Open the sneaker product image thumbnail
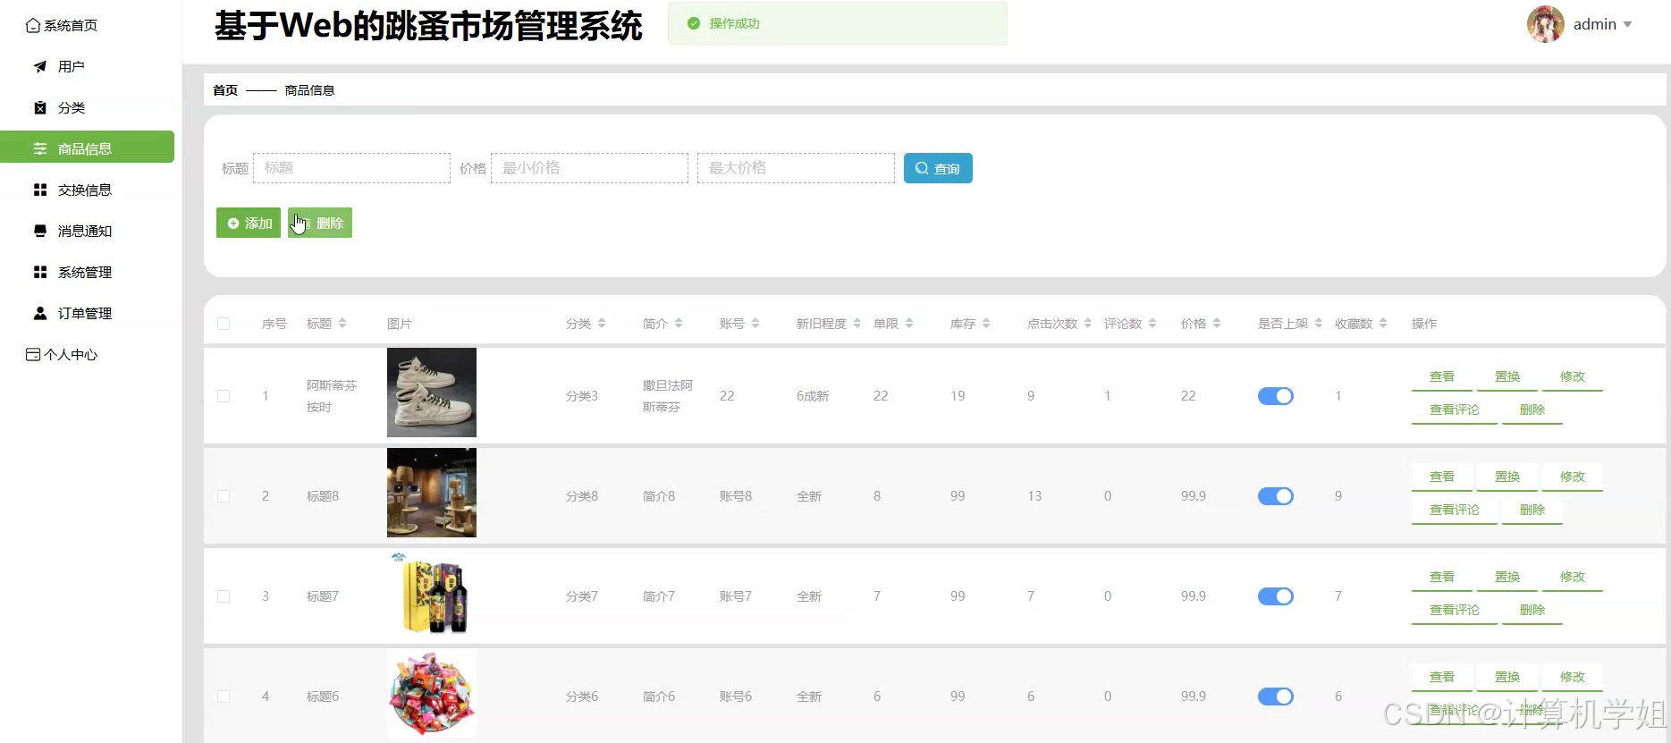1671x743 pixels. click(432, 393)
